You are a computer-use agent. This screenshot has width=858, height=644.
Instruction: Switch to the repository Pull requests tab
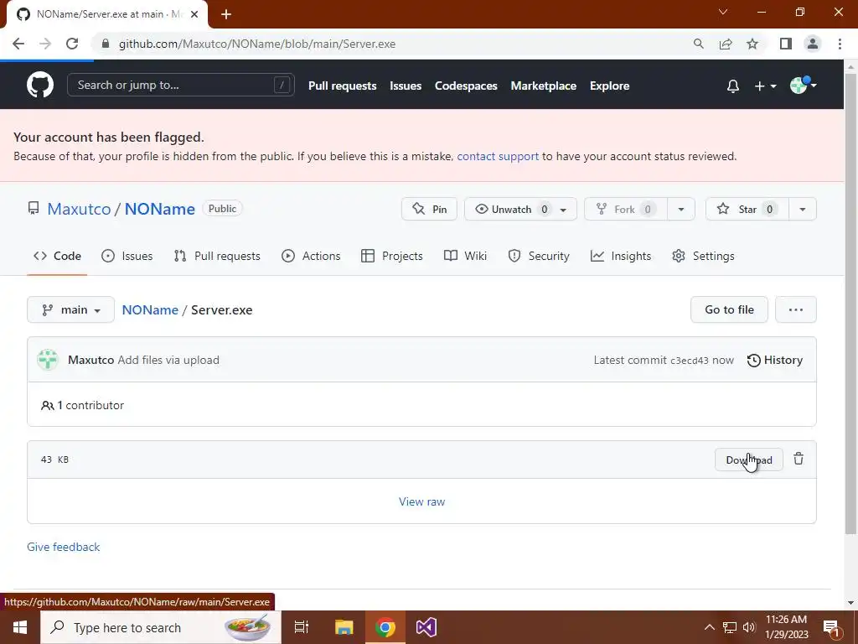coord(217,257)
